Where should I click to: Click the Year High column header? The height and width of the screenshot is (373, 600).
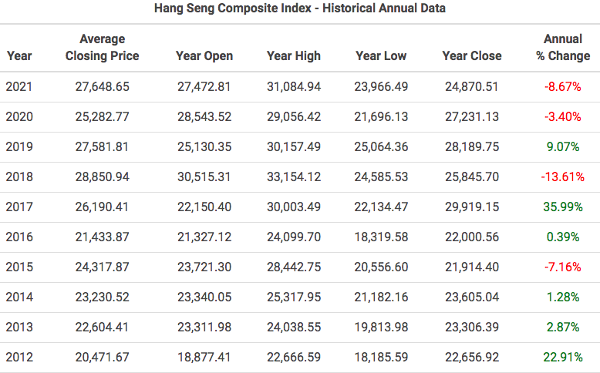pos(294,55)
